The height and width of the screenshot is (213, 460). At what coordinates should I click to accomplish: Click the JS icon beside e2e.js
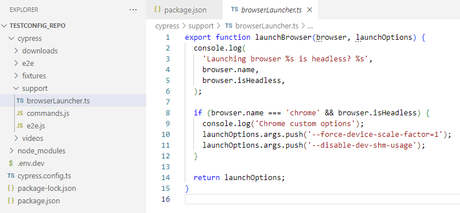[x=20, y=126]
